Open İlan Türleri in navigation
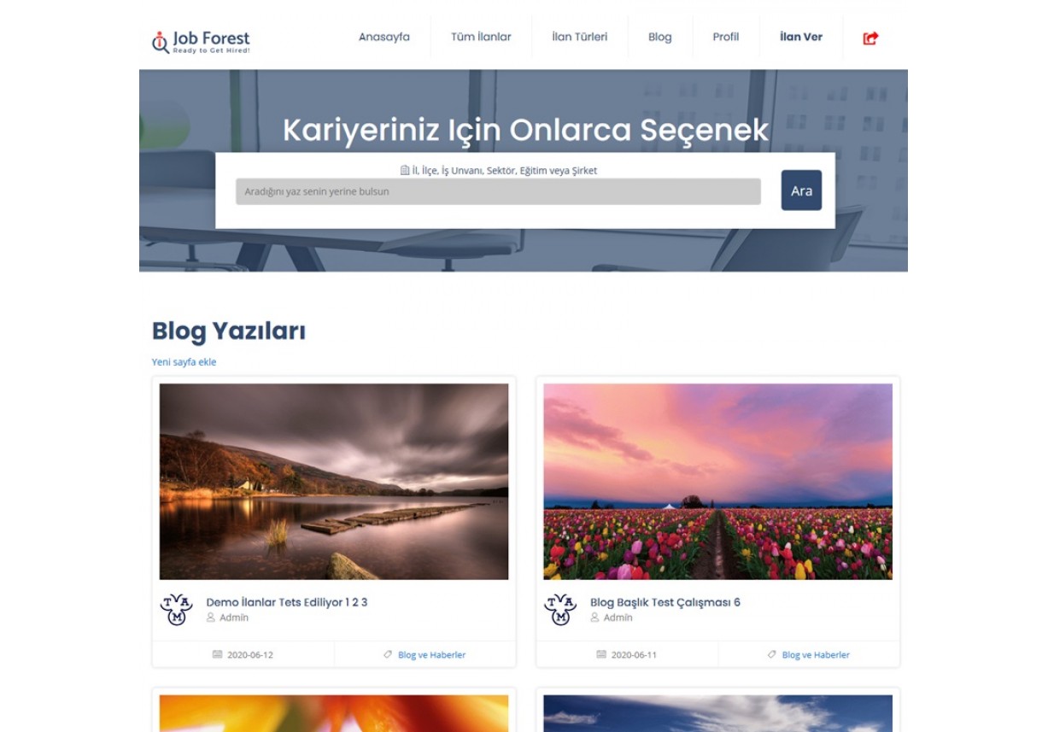Screen dimensions: 1048x732 click(x=579, y=37)
